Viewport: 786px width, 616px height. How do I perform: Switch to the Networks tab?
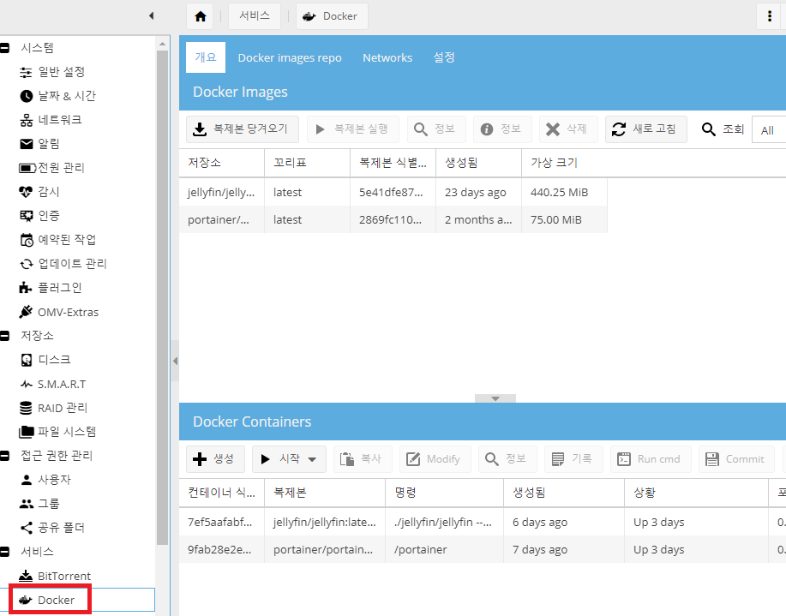(x=387, y=57)
